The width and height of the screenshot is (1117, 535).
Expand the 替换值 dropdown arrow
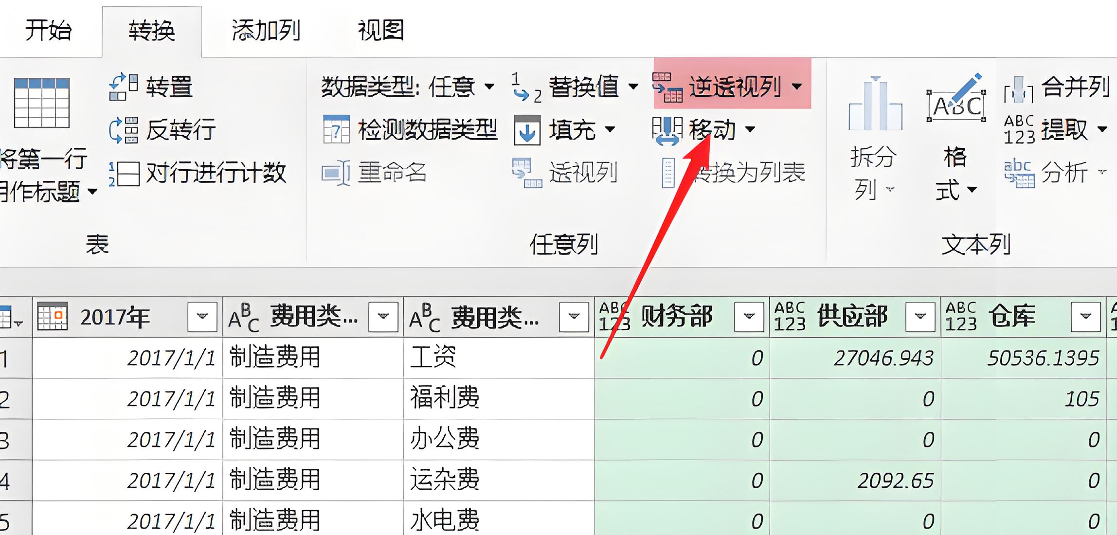(633, 87)
